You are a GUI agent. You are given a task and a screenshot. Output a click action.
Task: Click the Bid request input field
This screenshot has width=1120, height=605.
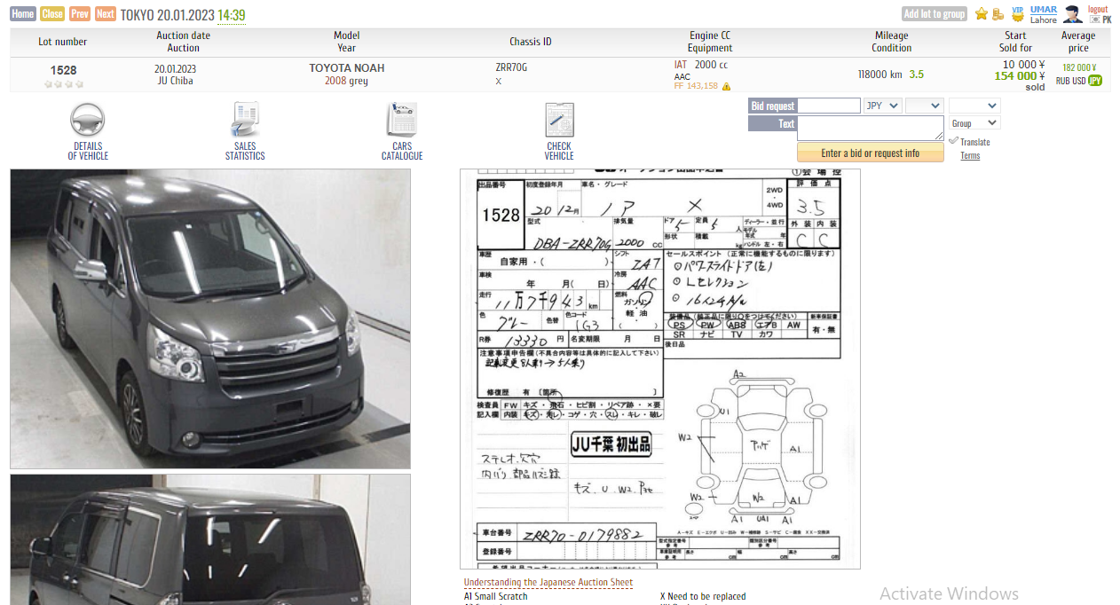click(830, 106)
